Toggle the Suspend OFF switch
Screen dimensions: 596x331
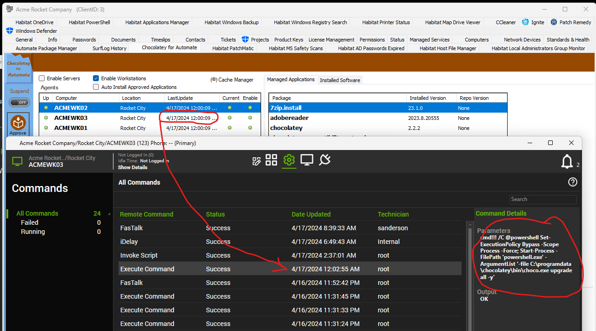click(19, 102)
